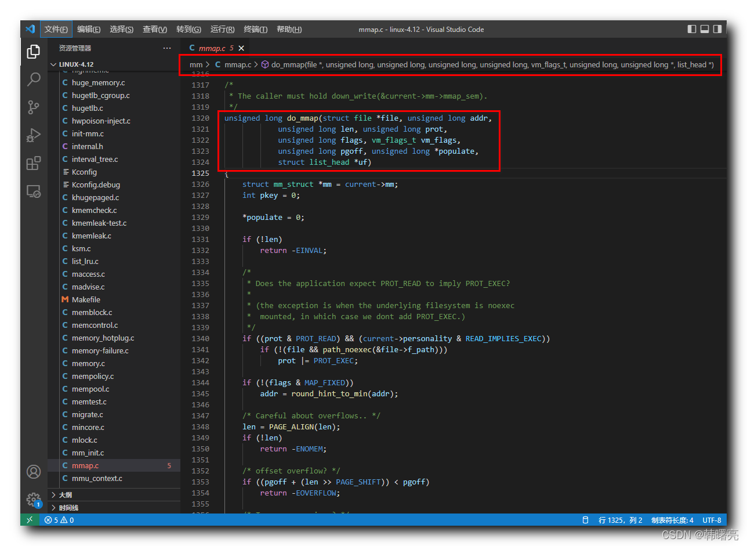Open the Remote Explorer icon
The width and height of the screenshot is (747, 546).
click(x=34, y=191)
